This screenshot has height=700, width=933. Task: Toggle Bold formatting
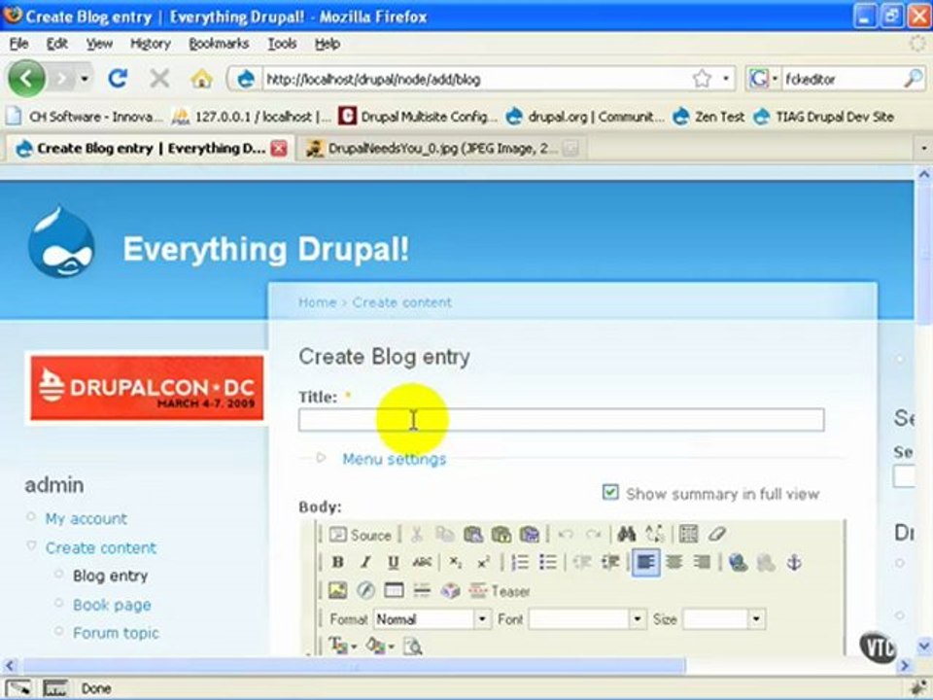(338, 563)
